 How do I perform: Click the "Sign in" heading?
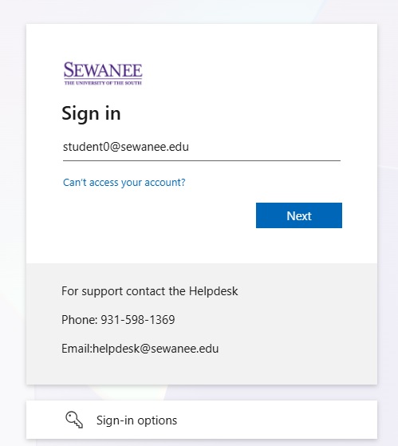pos(91,113)
